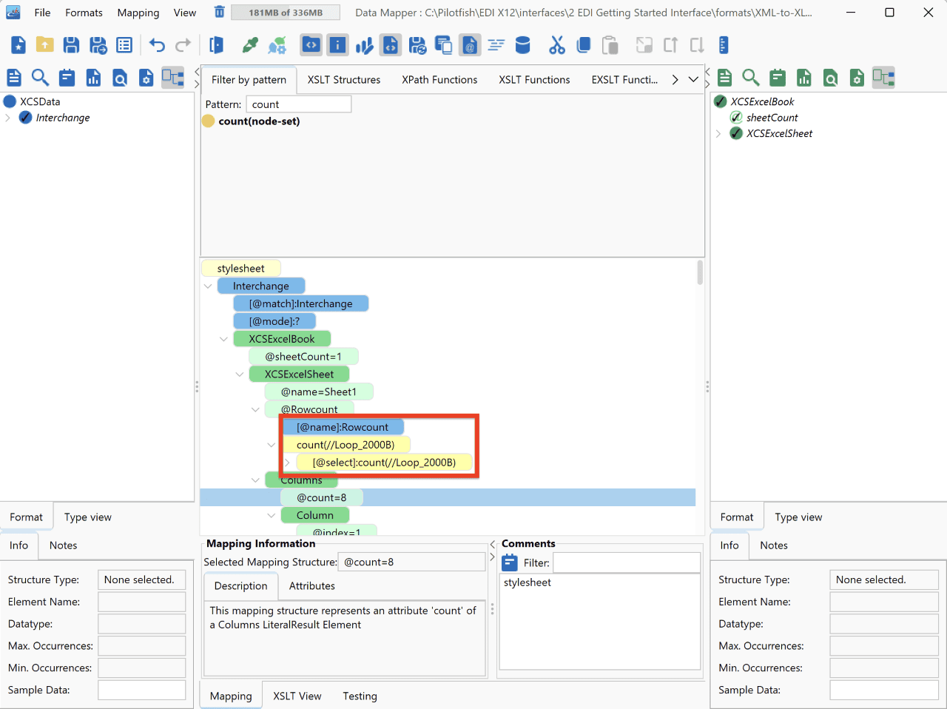Open the Formats menu
Screen dimensions: 947x709
point(84,13)
